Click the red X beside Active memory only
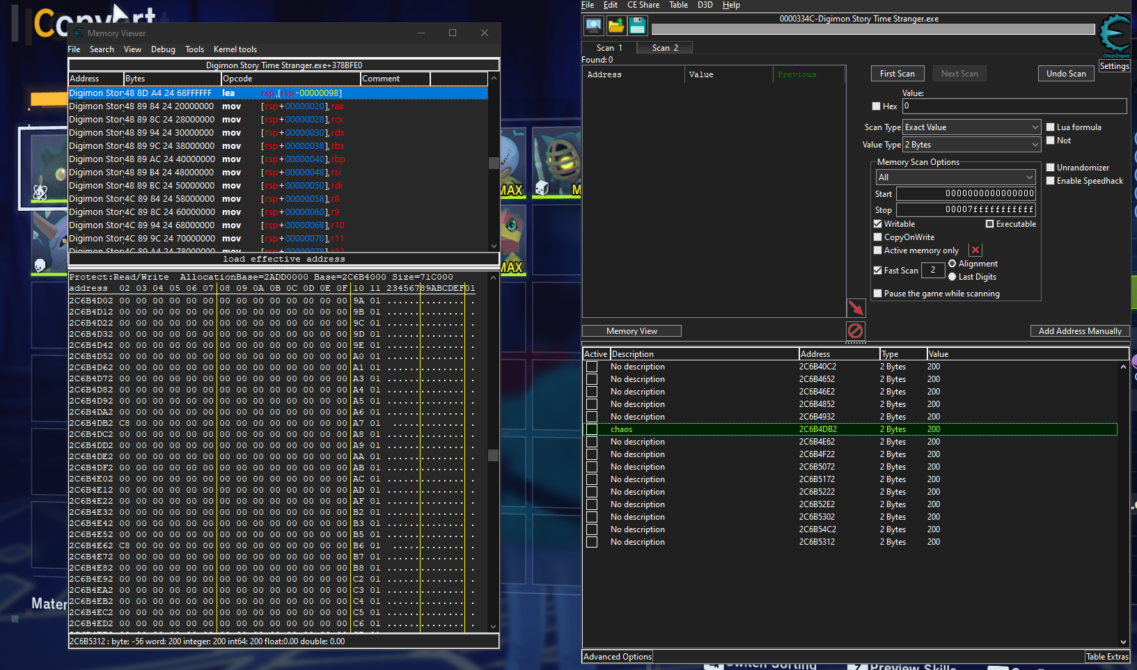The width and height of the screenshot is (1137, 670). tap(975, 250)
